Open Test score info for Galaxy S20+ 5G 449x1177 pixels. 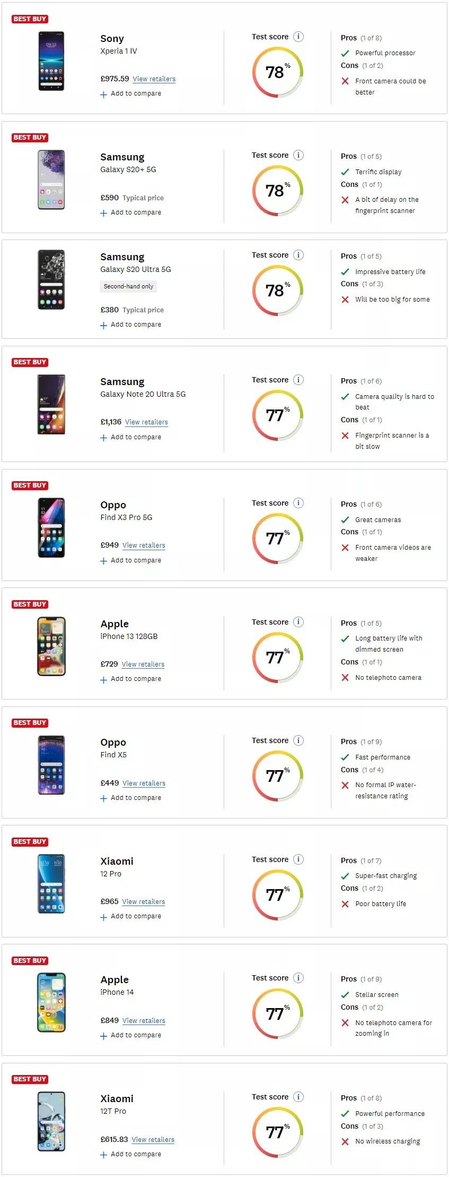(x=298, y=155)
